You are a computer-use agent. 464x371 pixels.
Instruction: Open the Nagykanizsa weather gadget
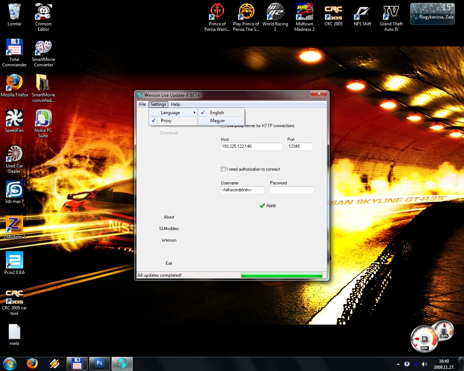click(x=432, y=14)
